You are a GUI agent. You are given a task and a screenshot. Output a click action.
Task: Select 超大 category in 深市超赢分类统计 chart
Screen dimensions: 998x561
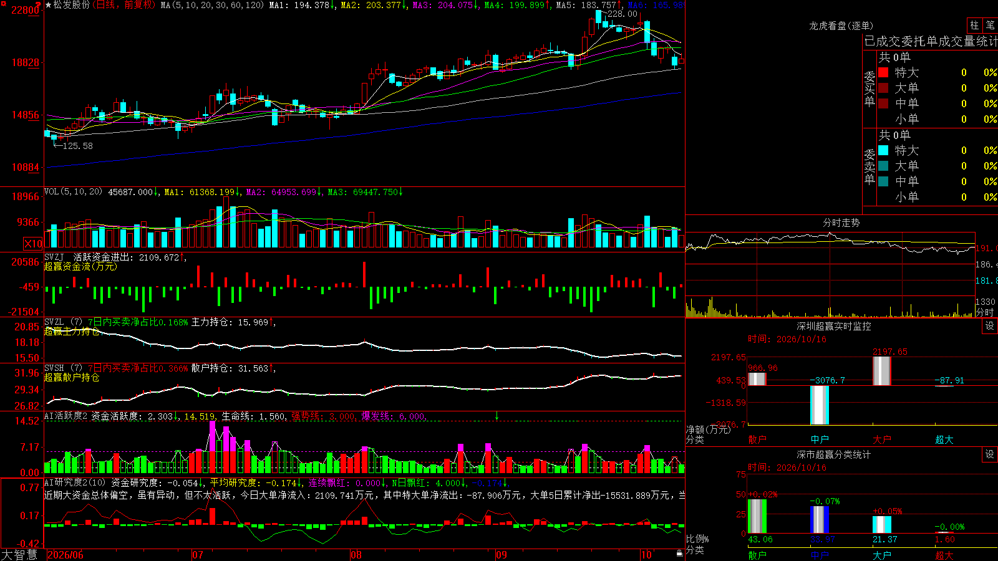(x=944, y=555)
